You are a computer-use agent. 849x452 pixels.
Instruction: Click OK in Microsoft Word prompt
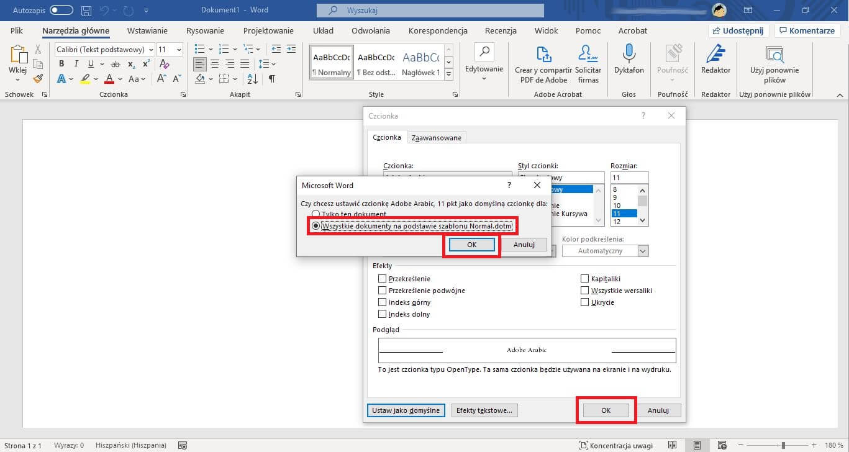(x=472, y=245)
